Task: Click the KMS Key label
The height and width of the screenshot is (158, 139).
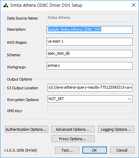Action: pyautogui.click(x=15, y=111)
